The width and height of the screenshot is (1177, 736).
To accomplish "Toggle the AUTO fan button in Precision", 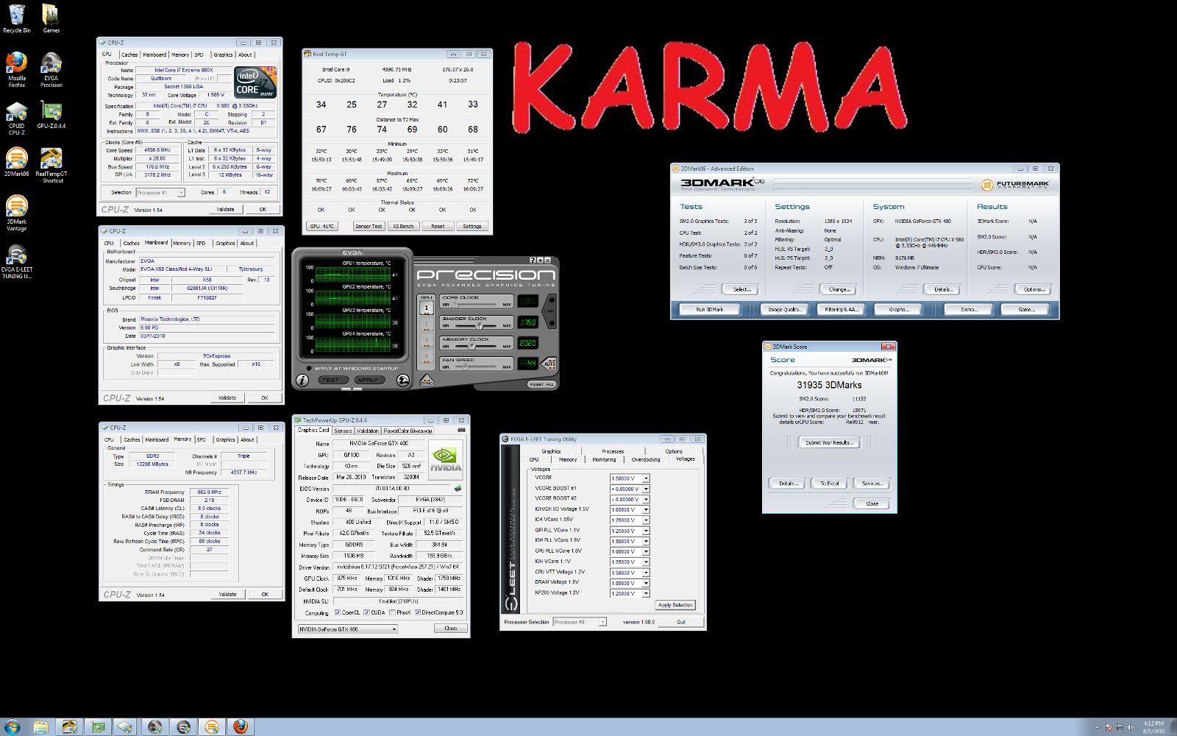I will point(550,364).
